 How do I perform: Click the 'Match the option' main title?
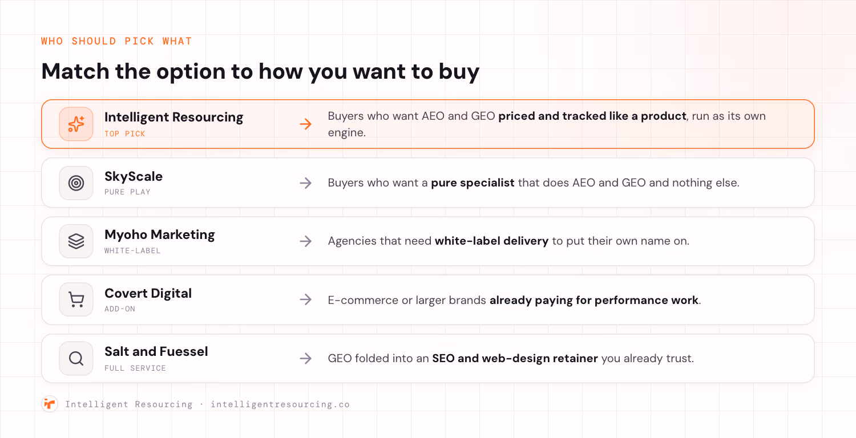pyautogui.click(x=260, y=72)
